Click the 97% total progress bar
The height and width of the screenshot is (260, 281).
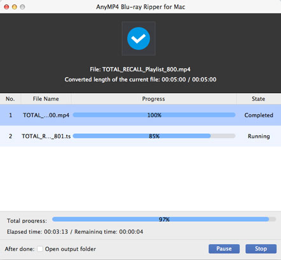164,219
